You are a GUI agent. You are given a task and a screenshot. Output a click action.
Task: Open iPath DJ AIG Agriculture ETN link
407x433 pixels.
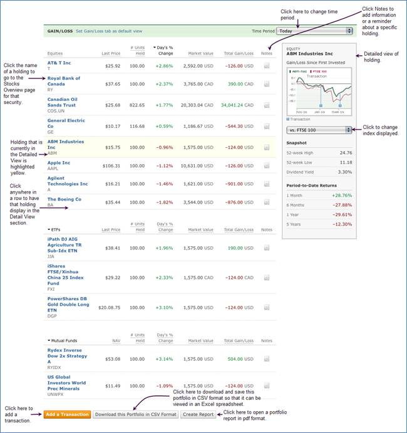tap(64, 245)
